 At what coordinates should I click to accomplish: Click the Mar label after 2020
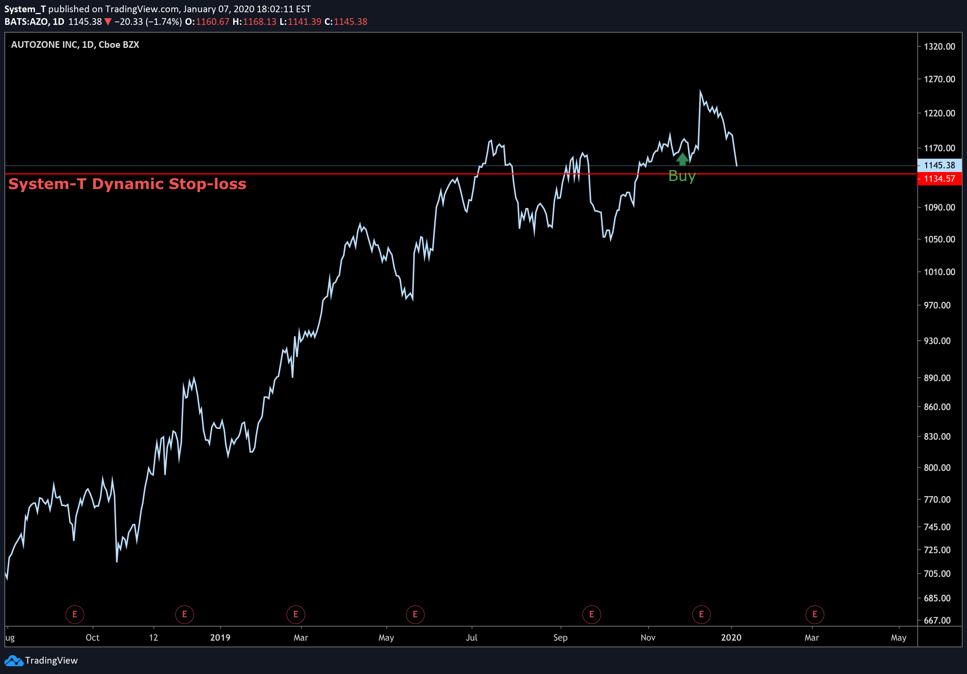point(812,638)
